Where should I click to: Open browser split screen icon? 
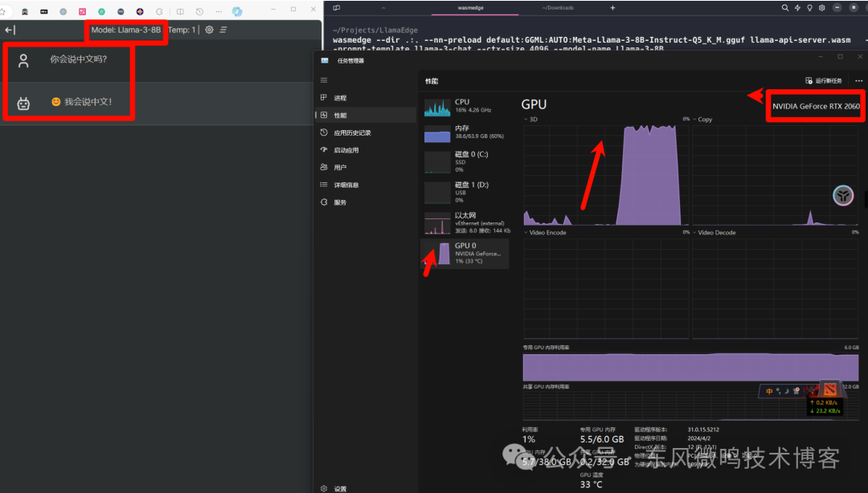tap(180, 11)
